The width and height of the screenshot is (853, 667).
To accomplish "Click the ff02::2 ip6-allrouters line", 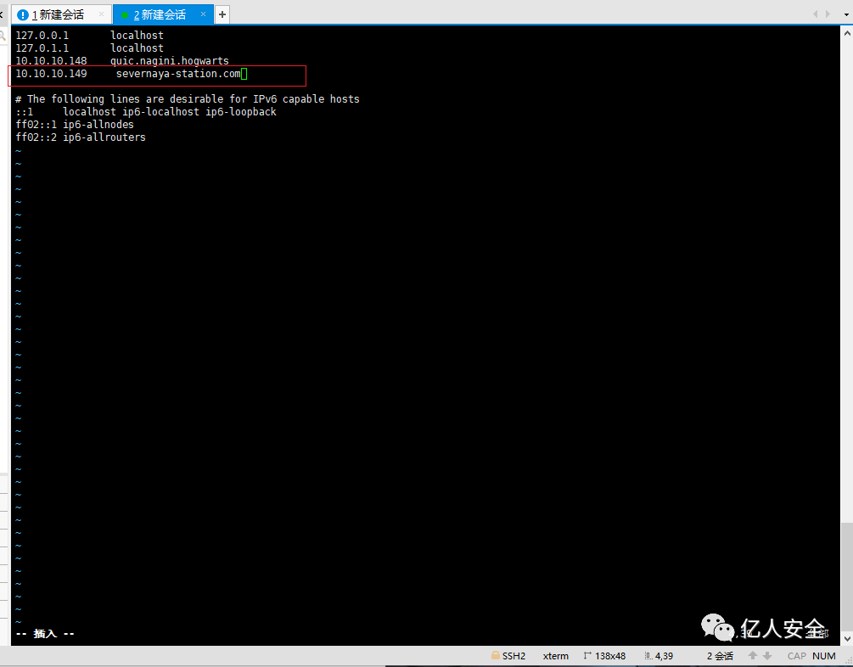I will pos(81,137).
